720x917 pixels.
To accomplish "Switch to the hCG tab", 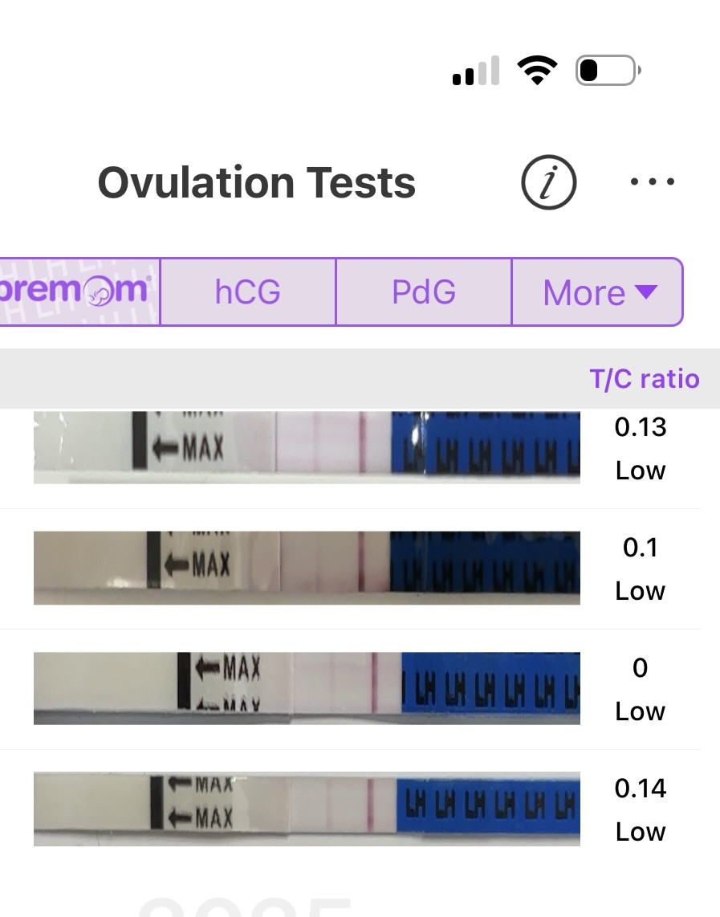I will pos(247,292).
